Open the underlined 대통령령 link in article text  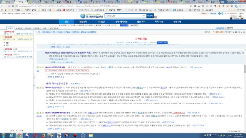[110, 67]
